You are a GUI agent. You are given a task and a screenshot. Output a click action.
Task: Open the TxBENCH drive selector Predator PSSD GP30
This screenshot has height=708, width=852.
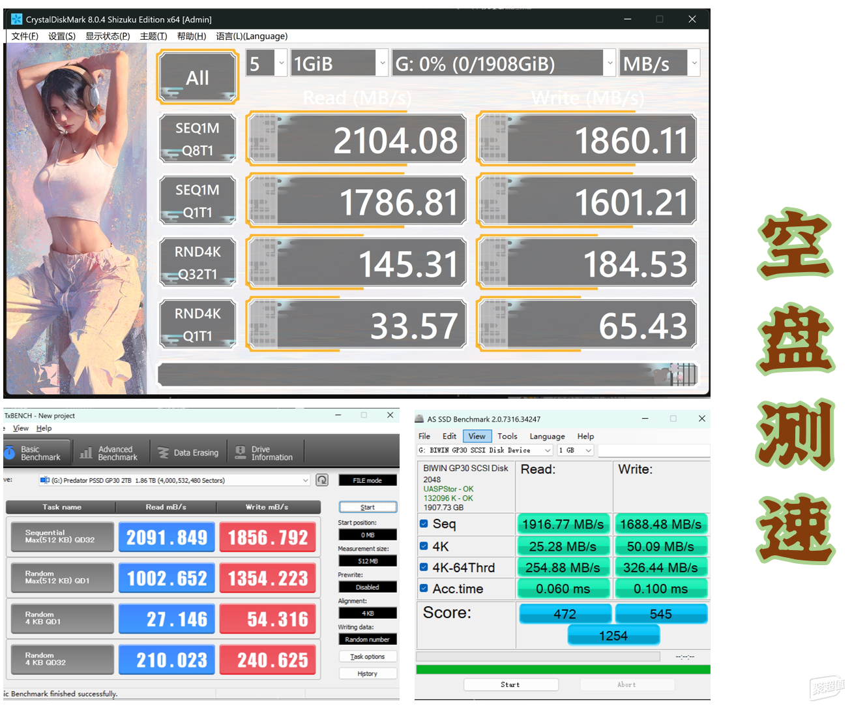(x=174, y=480)
